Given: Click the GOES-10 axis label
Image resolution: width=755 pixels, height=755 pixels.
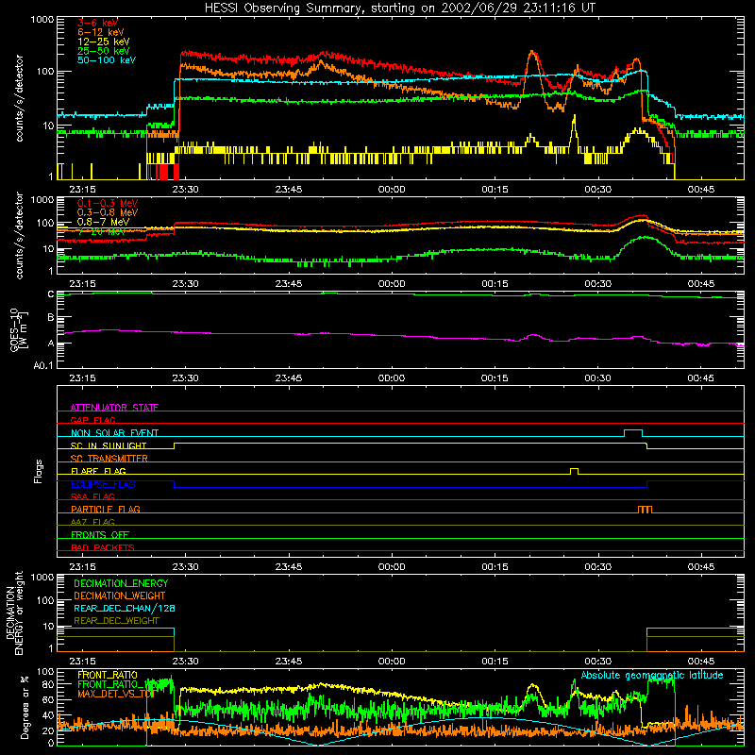Looking at the screenshot, I should coord(19,329).
